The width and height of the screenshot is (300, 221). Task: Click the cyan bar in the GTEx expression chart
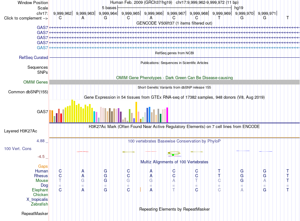(94, 117)
